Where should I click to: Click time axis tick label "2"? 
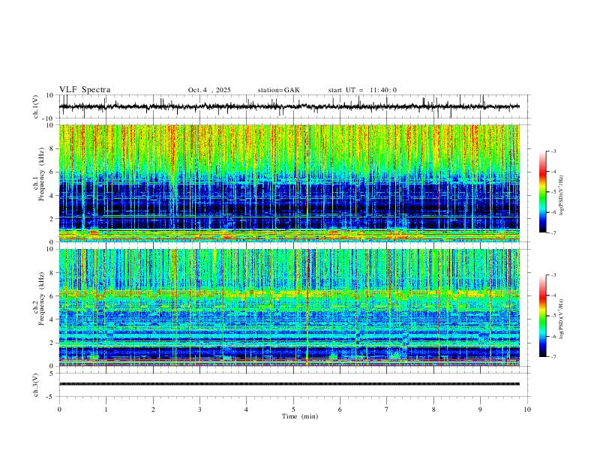pos(153,409)
